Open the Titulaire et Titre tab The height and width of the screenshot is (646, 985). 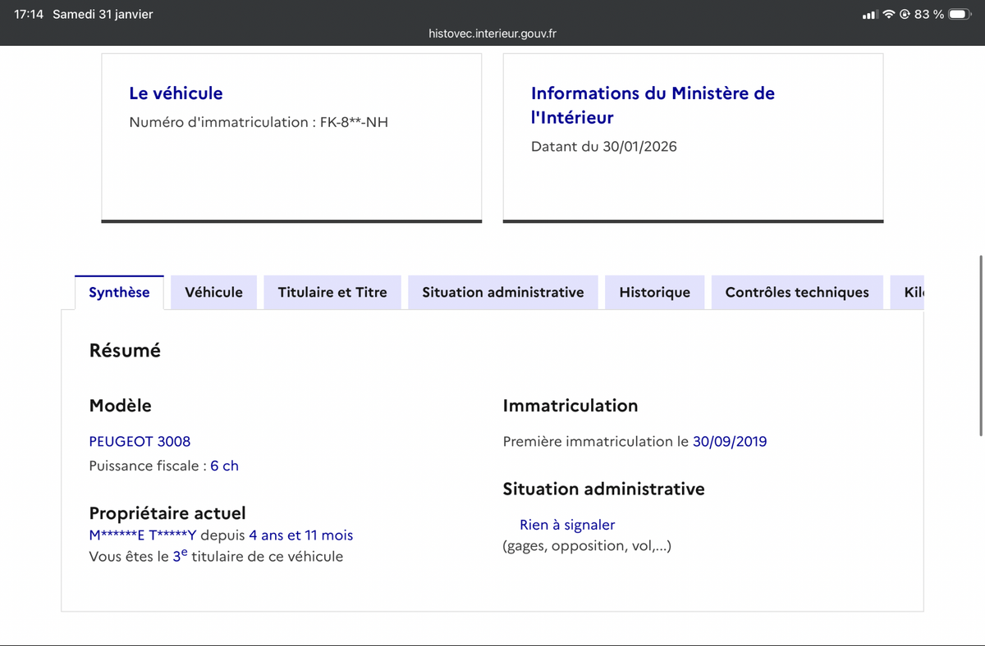332,293
